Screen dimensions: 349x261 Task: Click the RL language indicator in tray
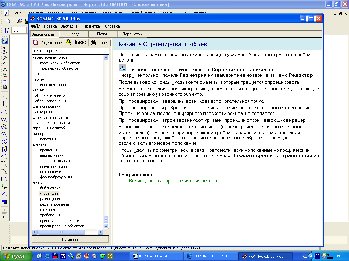[x=304, y=256]
